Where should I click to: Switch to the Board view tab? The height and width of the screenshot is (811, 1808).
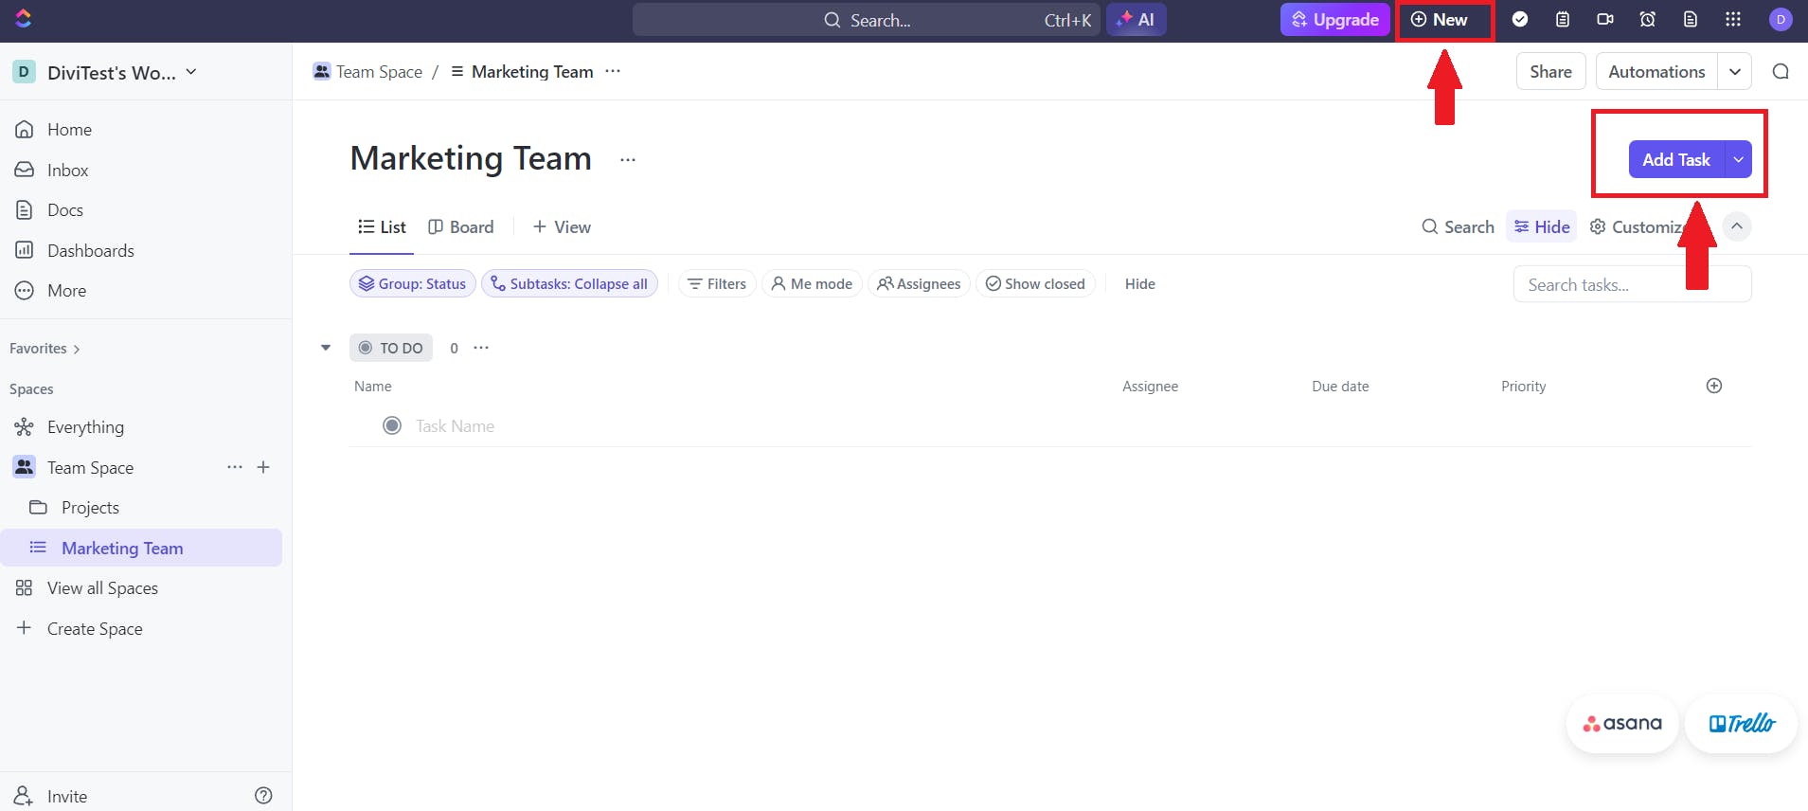[x=461, y=227]
